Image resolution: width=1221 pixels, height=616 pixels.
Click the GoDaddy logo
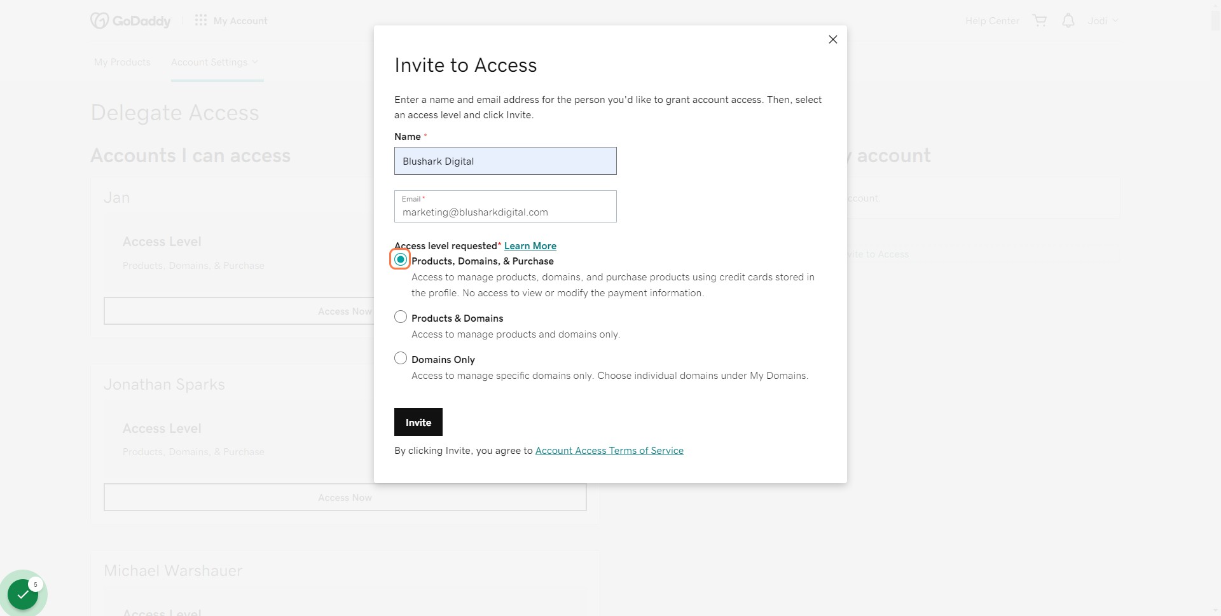coord(131,21)
